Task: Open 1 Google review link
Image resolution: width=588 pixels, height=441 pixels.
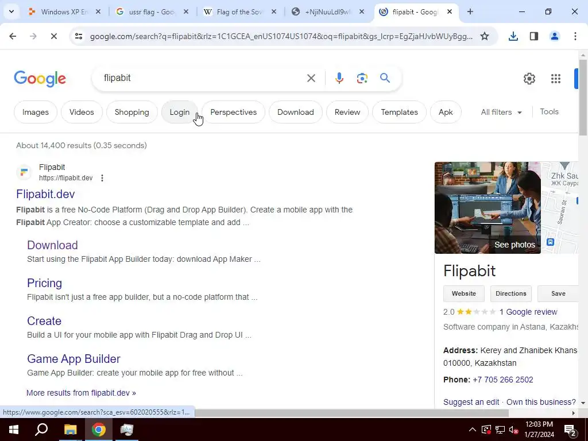Action: coord(528,312)
